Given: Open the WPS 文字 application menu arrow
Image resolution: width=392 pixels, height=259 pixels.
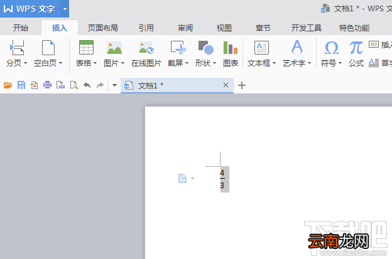Looking at the screenshot, I should pyautogui.click(x=65, y=9).
